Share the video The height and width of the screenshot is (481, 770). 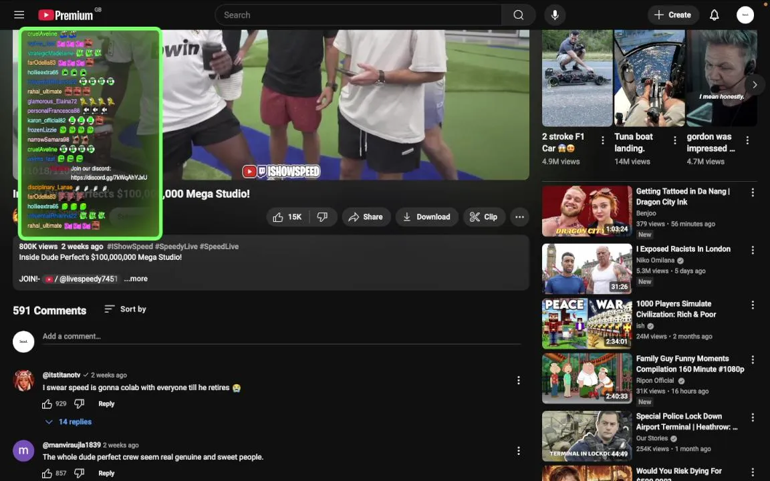coord(366,217)
